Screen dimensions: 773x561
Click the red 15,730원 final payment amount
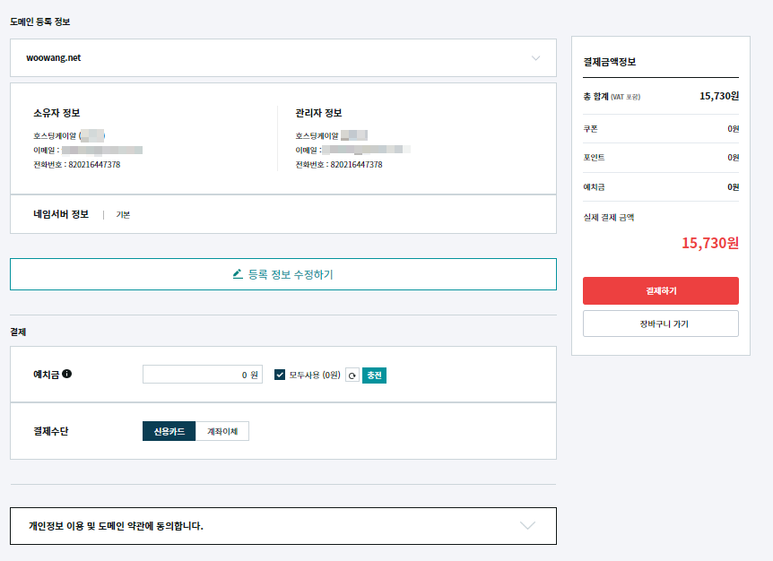point(709,243)
